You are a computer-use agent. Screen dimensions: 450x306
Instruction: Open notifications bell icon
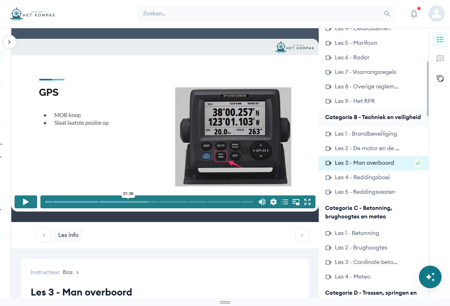click(x=414, y=14)
